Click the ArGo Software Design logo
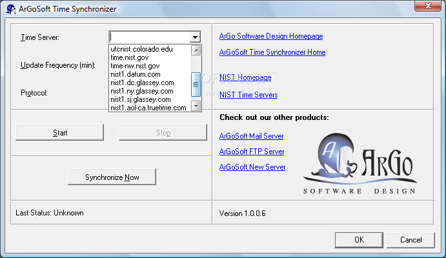446x258 pixels. tap(360, 163)
